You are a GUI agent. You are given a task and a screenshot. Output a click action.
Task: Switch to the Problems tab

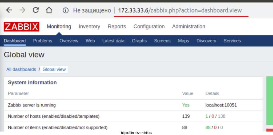point(43,41)
